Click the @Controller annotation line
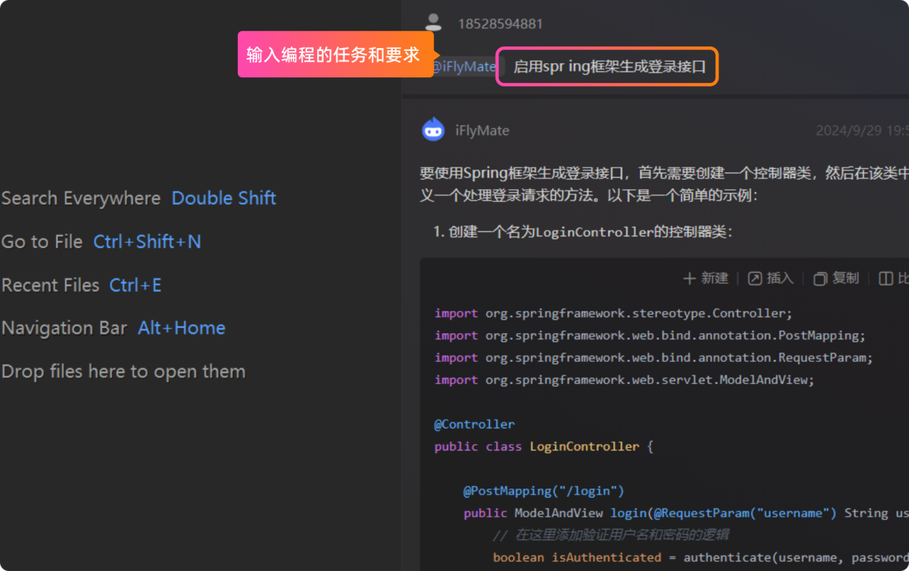The width and height of the screenshot is (909, 571). [474, 424]
